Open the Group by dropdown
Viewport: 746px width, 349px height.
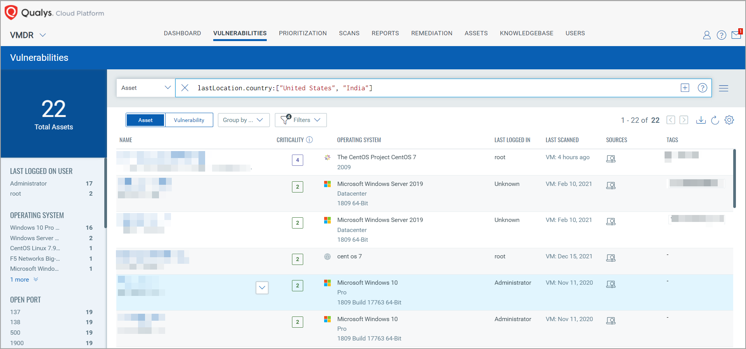click(243, 120)
